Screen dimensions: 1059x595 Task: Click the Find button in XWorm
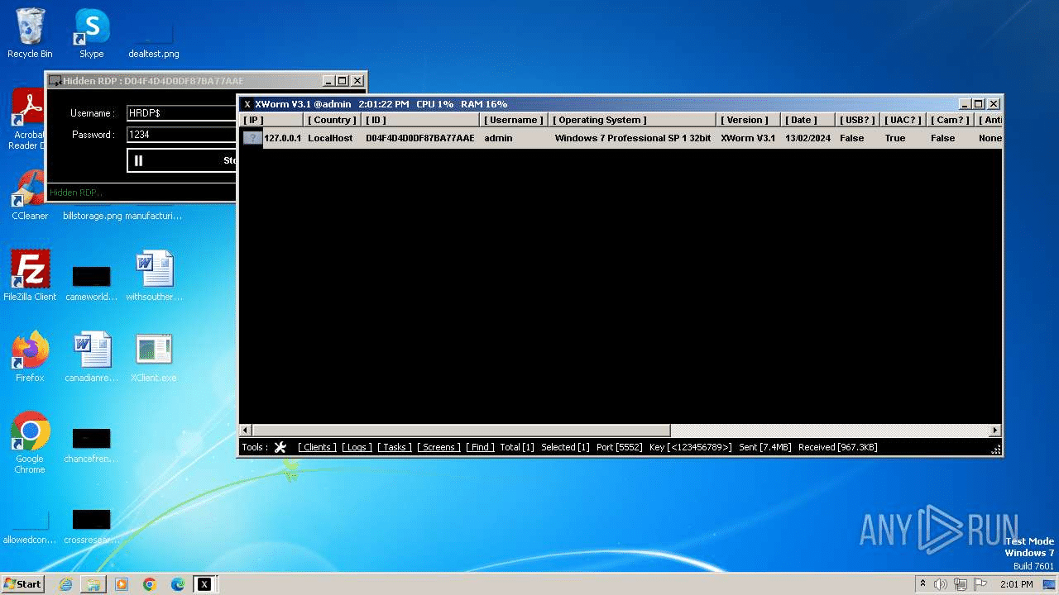click(480, 447)
